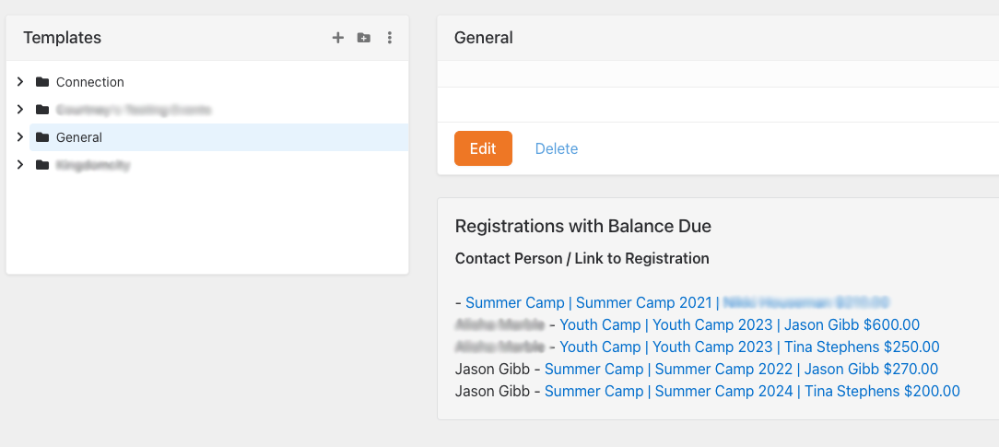Screen dimensions: 999x447
Task: Click the blurred second folder's icon
Action: click(x=42, y=110)
